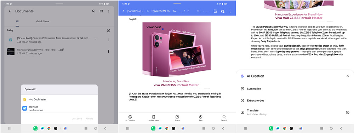Switch Documents to grid view
The width and height of the screenshot is (354, 133).
(x=101, y=11)
